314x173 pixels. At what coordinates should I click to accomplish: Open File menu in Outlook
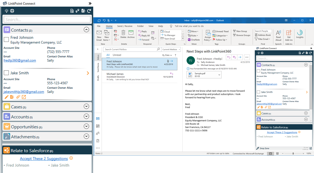(99, 26)
